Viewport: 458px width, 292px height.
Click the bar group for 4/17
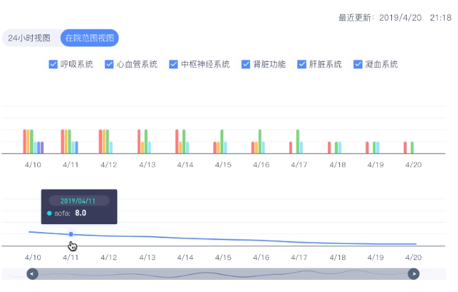tap(298, 142)
